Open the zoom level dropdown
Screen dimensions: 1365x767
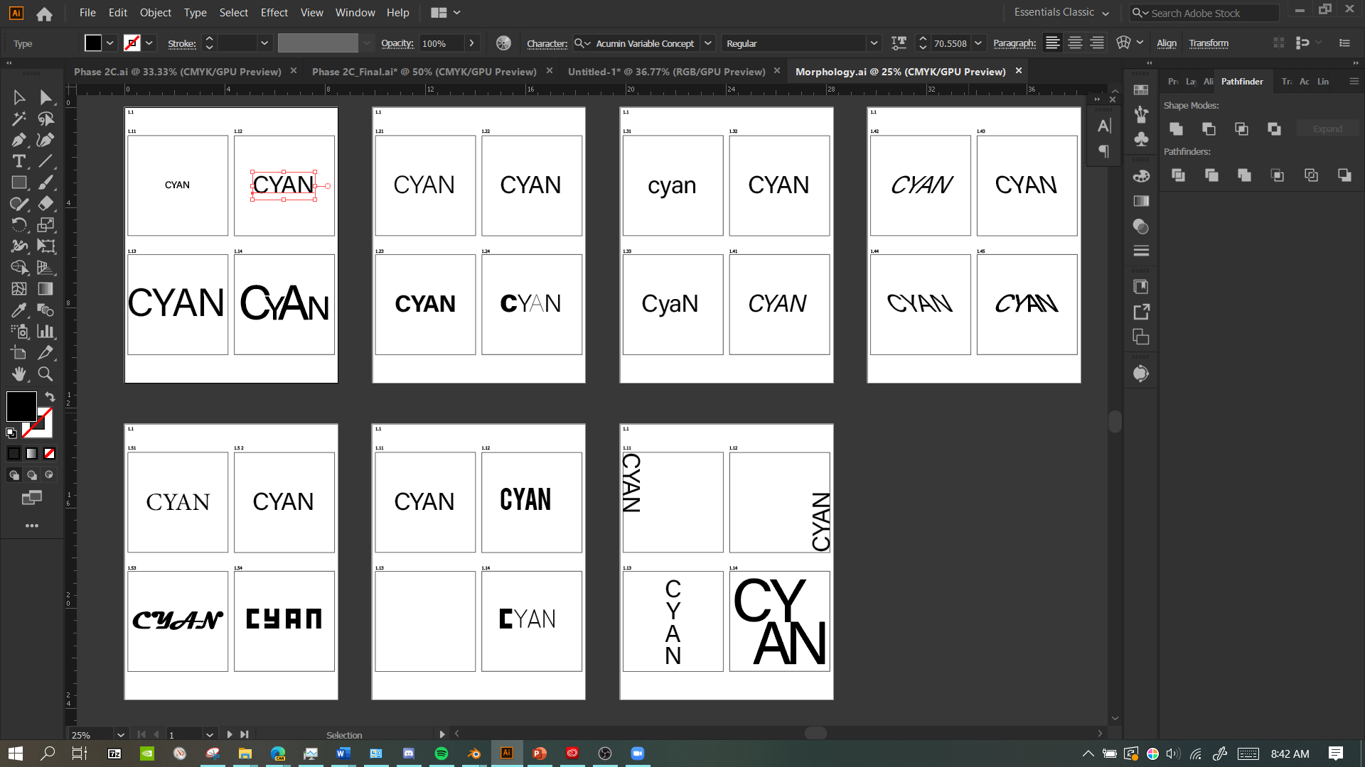[x=121, y=735]
